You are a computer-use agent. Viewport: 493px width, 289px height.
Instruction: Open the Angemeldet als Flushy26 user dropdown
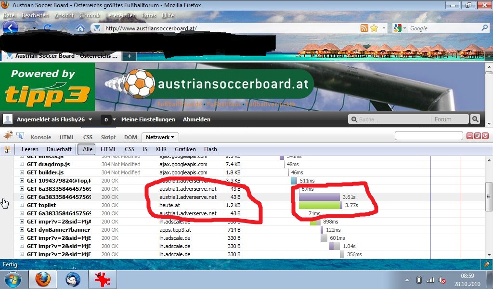[54, 119]
